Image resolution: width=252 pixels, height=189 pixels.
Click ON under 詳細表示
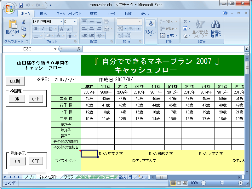coord(17,161)
